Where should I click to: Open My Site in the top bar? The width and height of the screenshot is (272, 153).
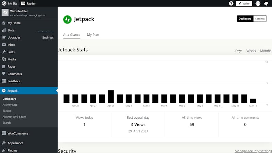click(x=13, y=3)
